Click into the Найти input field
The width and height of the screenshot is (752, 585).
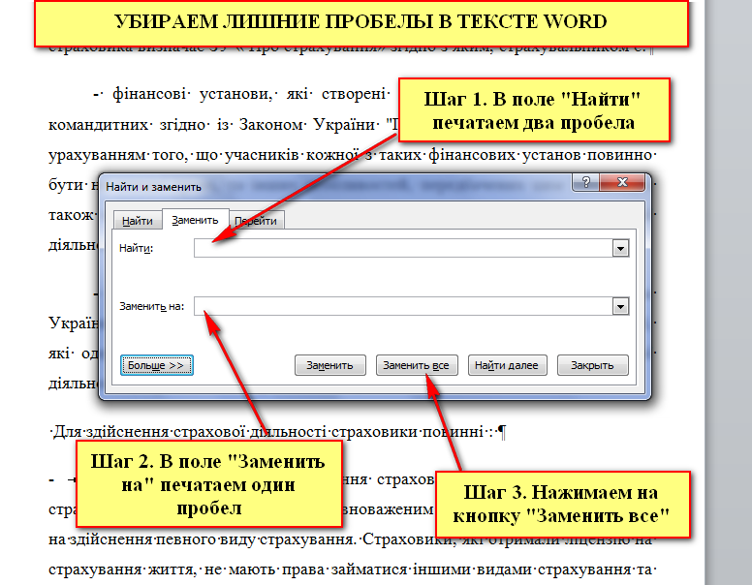coord(403,248)
